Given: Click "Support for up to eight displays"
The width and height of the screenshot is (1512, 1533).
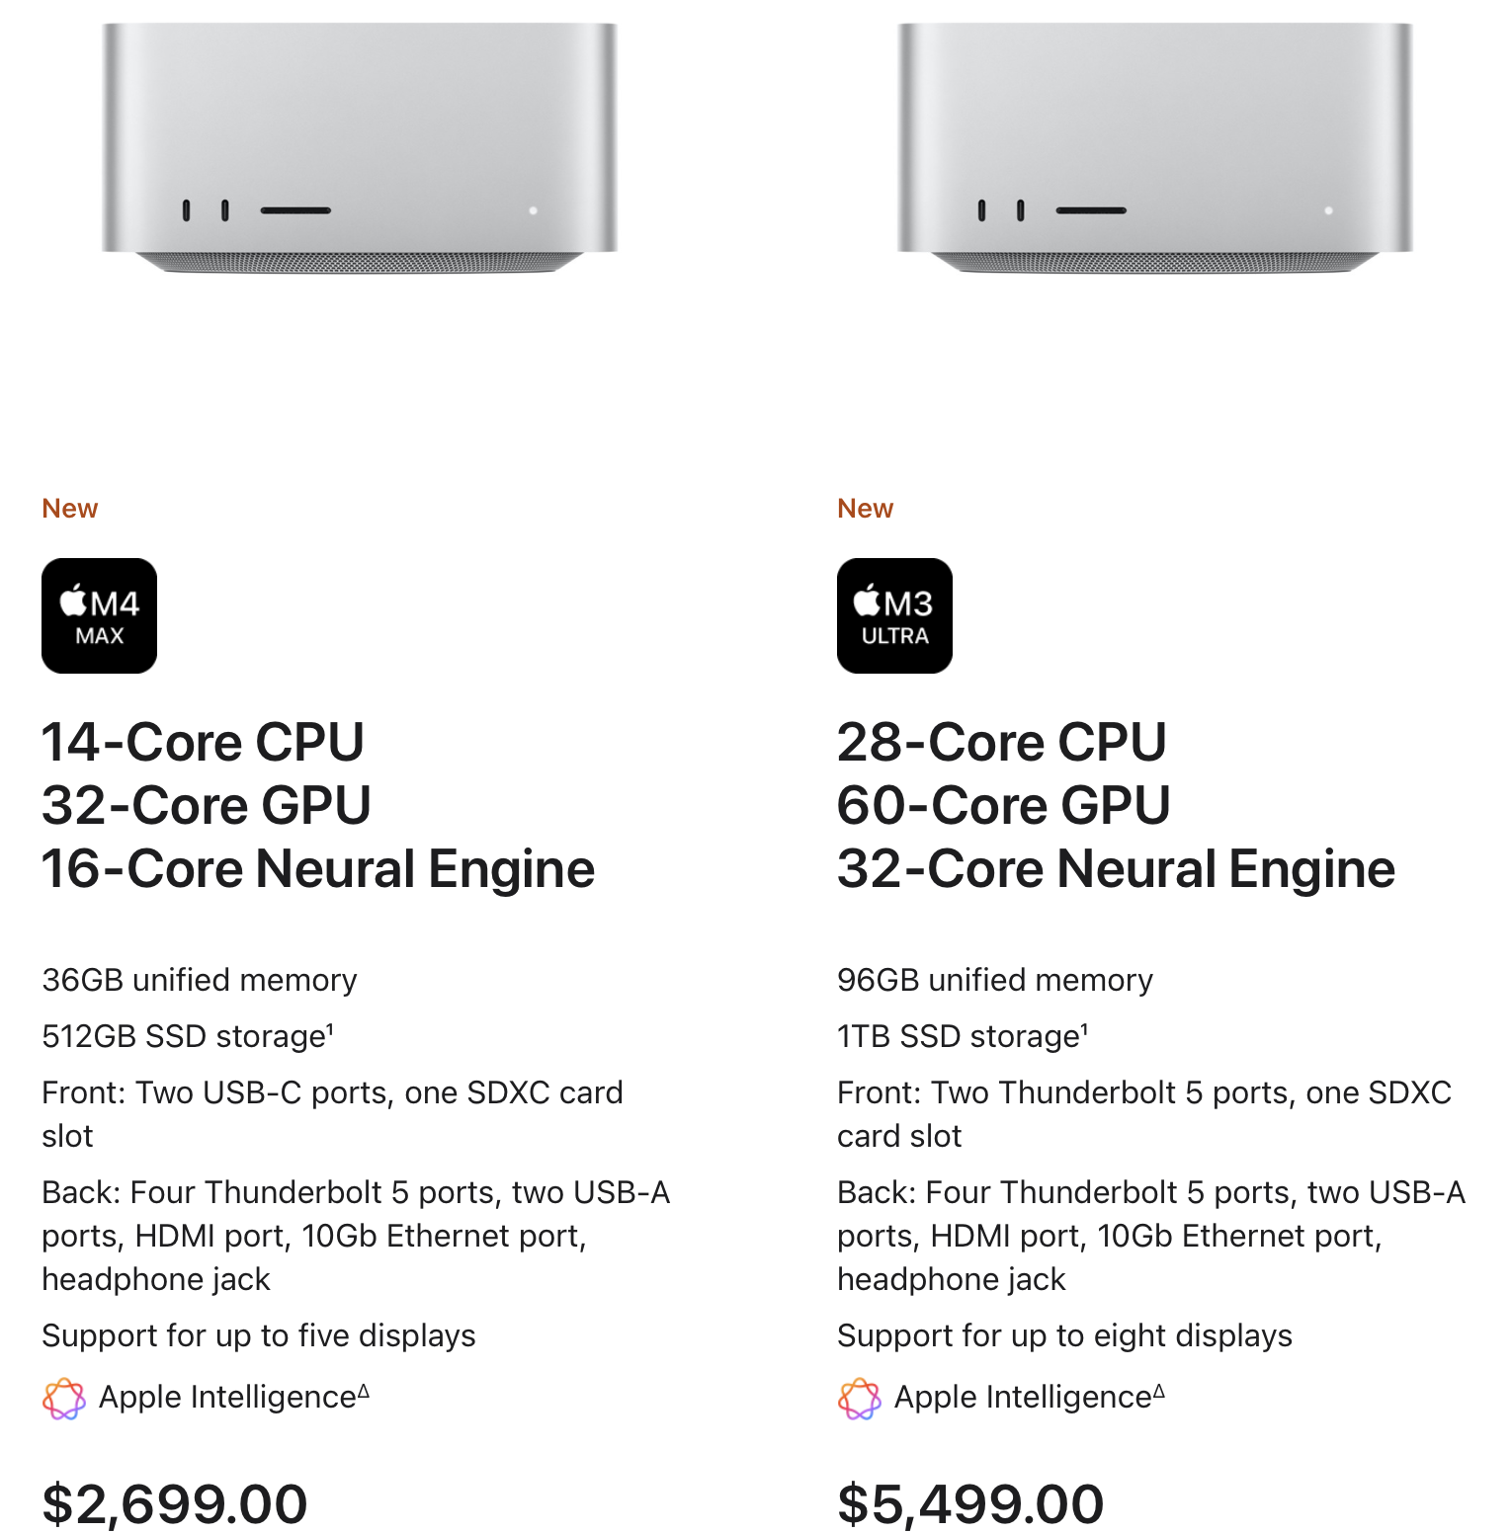Looking at the screenshot, I should (x=1064, y=1335).
